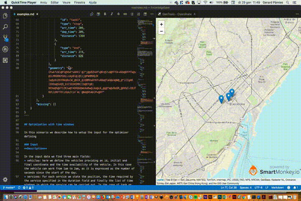
Task: Open the Source Control view with badge
Action: (5, 38)
